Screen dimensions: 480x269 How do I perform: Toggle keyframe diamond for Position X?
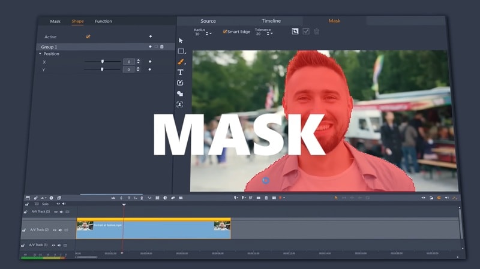click(150, 62)
